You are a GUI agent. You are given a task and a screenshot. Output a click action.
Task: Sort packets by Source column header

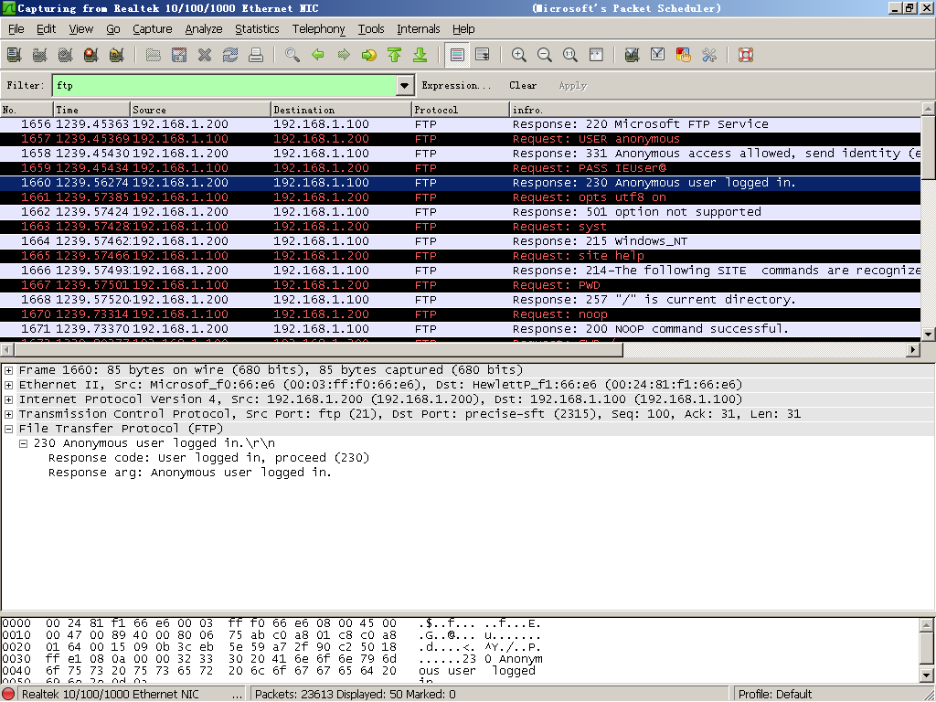click(200, 110)
